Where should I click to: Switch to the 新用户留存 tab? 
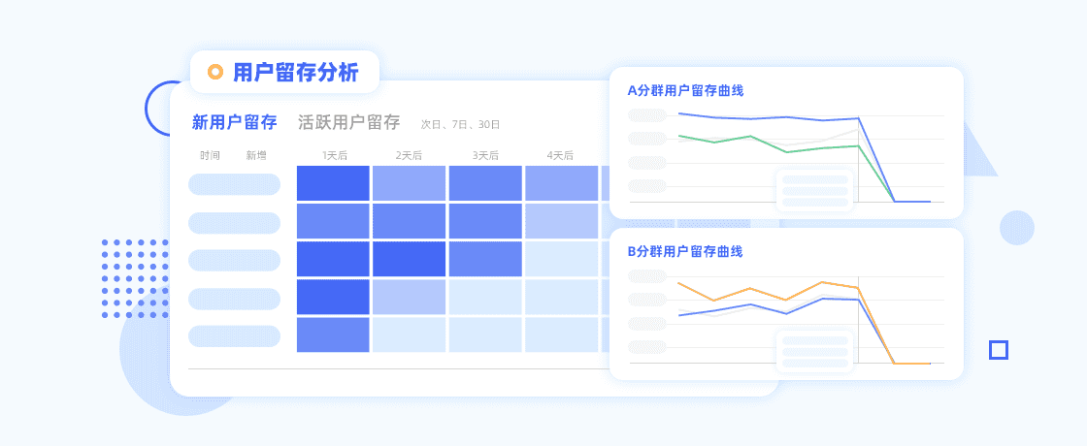pos(234,123)
